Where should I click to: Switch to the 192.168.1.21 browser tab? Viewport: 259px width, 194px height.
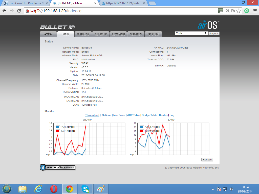pos(123,3)
